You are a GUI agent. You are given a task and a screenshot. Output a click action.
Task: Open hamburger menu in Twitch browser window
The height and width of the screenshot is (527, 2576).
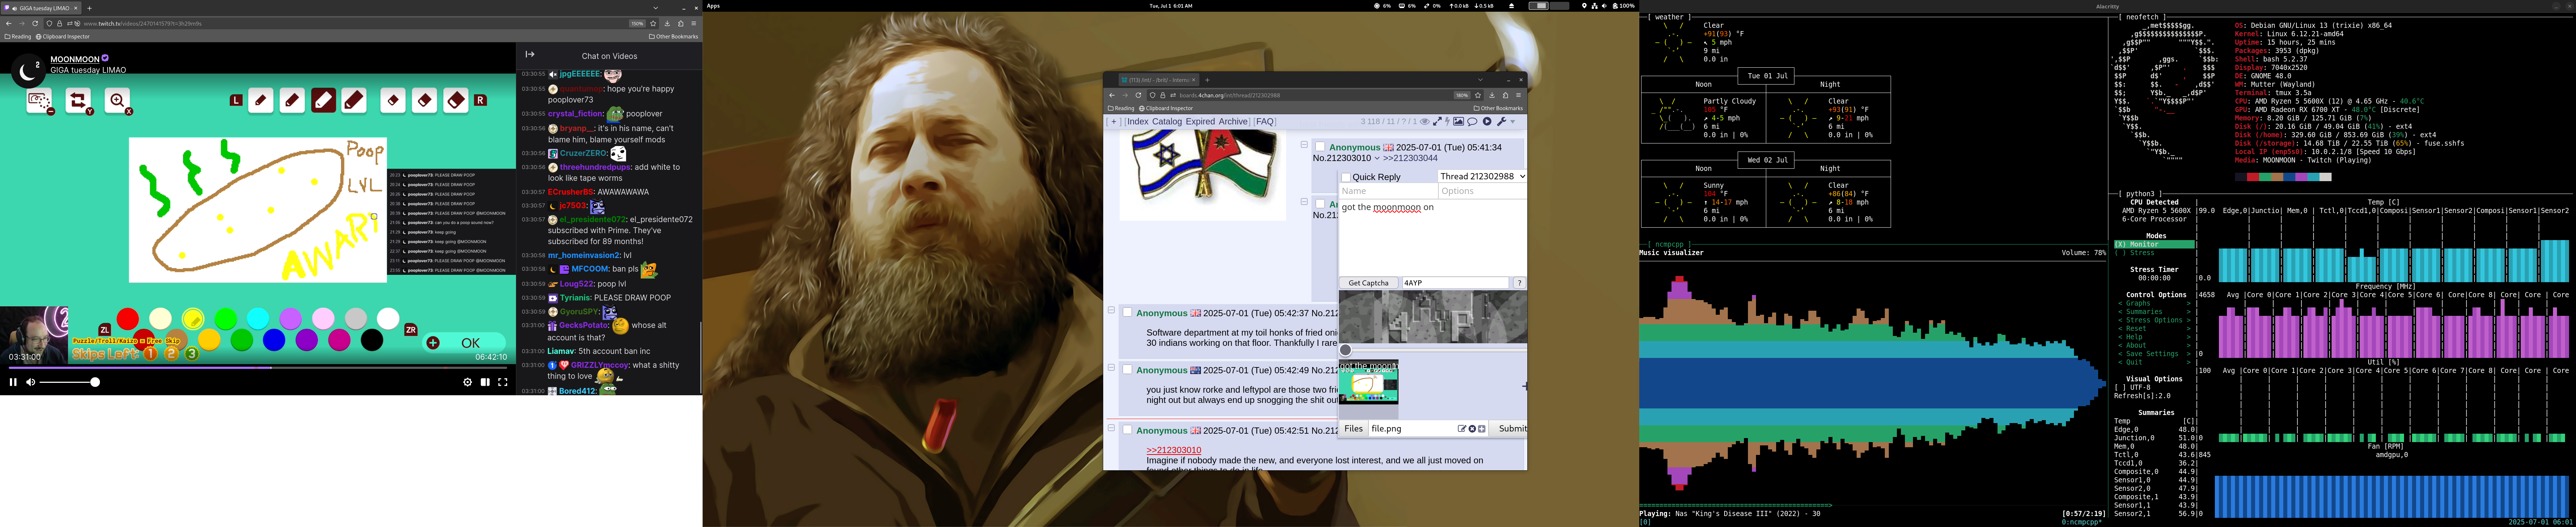(694, 23)
